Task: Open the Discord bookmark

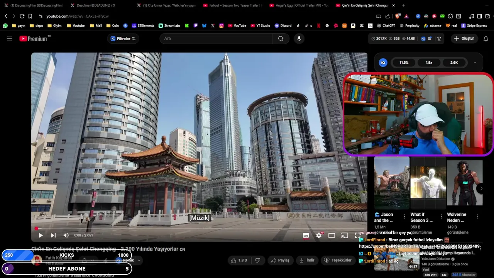Action: pyautogui.click(x=283, y=25)
